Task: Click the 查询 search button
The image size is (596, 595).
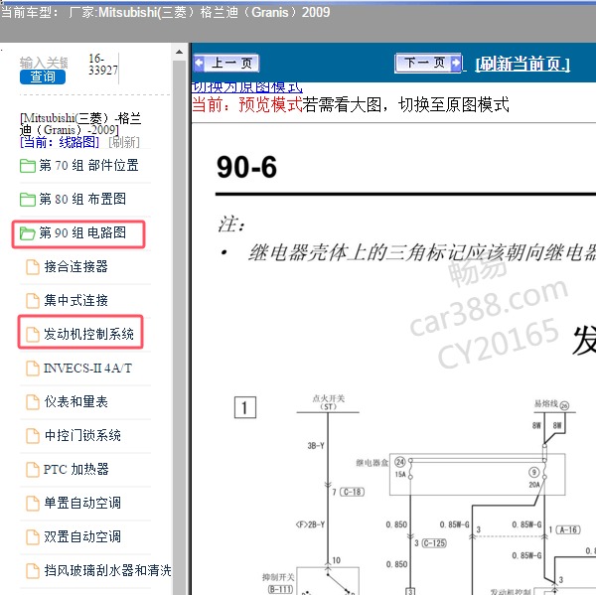Action: (x=43, y=76)
